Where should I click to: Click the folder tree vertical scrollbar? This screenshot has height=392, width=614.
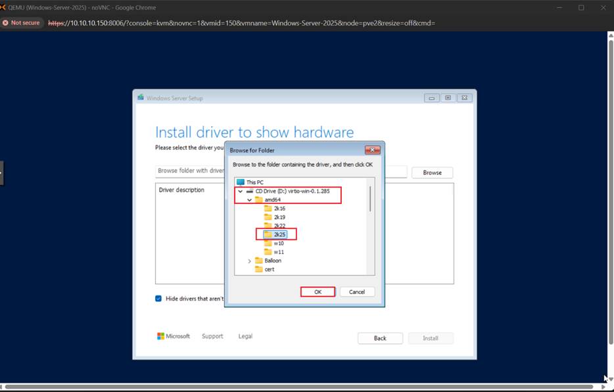[370, 199]
